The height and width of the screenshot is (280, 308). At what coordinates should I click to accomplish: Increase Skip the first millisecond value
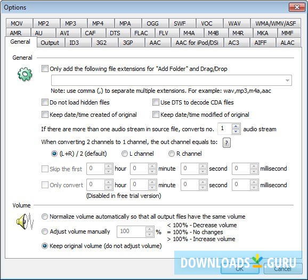[x=254, y=166]
